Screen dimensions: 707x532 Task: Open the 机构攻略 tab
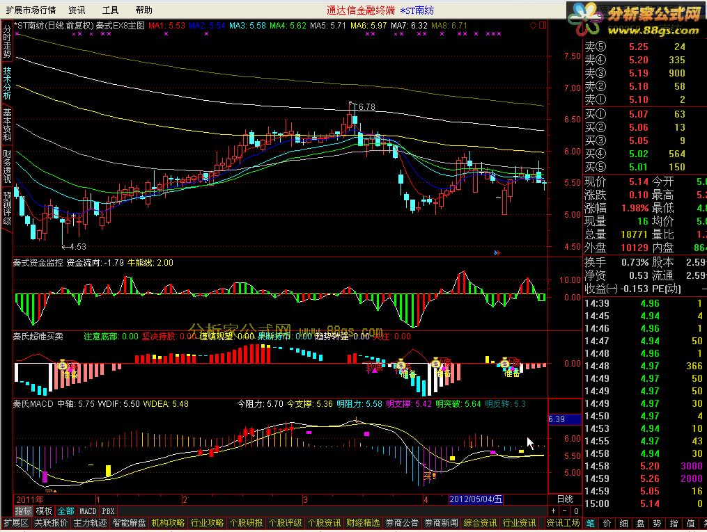pyautogui.click(x=168, y=522)
